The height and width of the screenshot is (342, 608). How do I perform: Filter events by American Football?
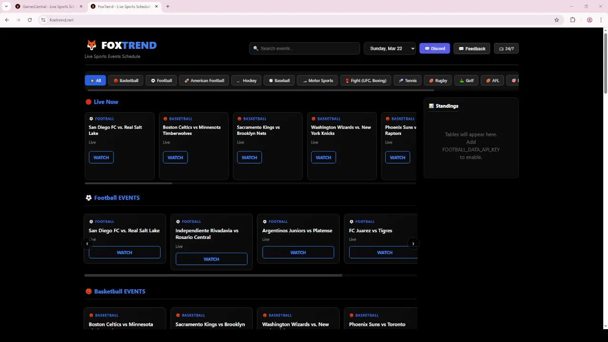204,81
